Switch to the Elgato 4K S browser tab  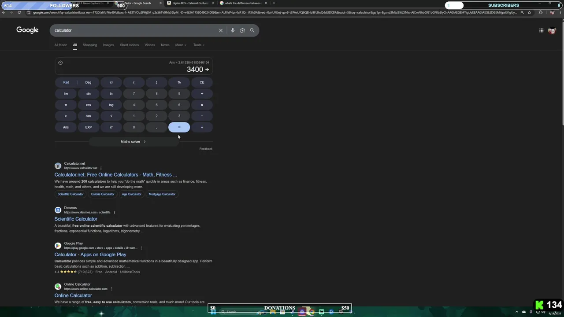[x=190, y=3]
